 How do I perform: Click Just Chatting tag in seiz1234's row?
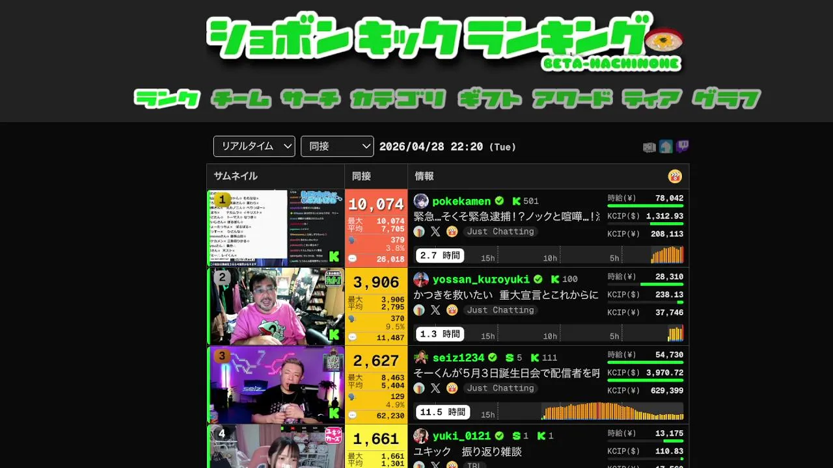500,388
